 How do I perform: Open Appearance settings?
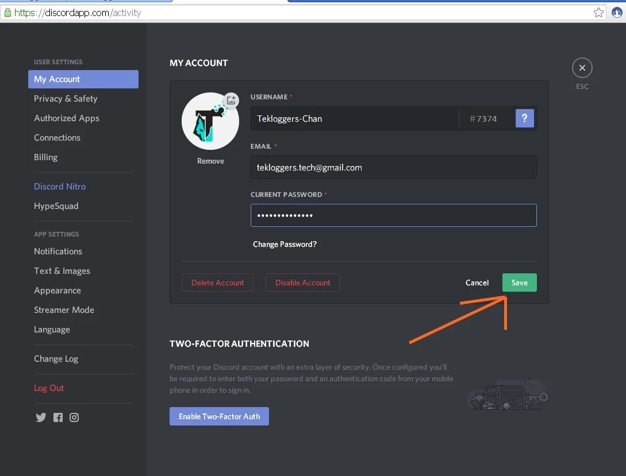[57, 290]
